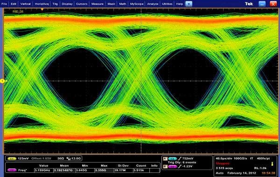Viewport: 280px width, 177px height.
Task: Click the 125mV vertical scale readout
Action: point(23,158)
